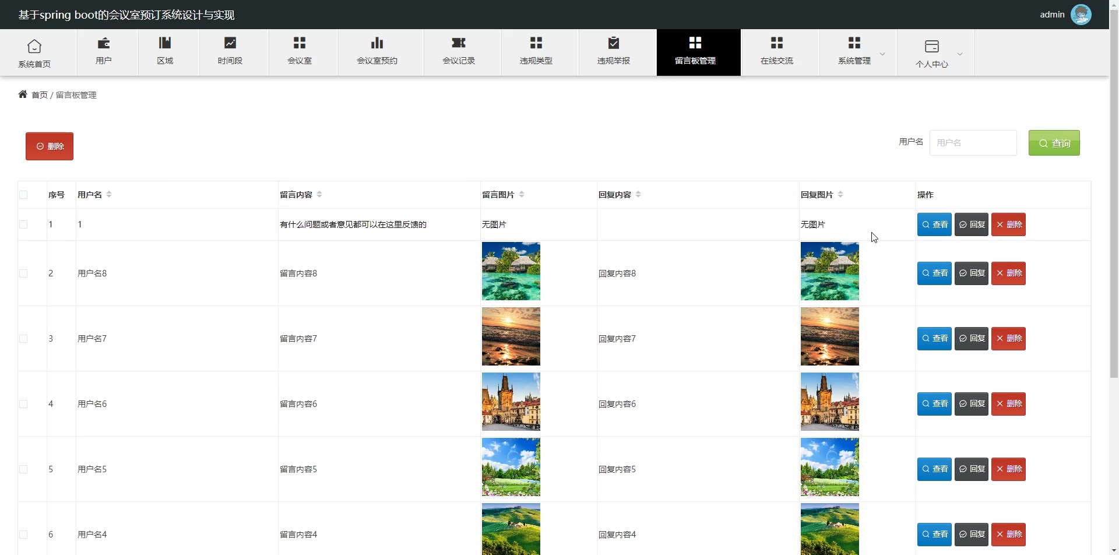Tick the checkbox for 用户名5 row
The height and width of the screenshot is (555, 1119).
tap(23, 469)
